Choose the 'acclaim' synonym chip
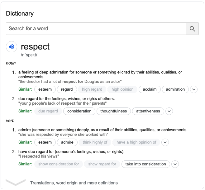The height and width of the screenshot is (190, 205). pyautogui.click(x=150, y=89)
